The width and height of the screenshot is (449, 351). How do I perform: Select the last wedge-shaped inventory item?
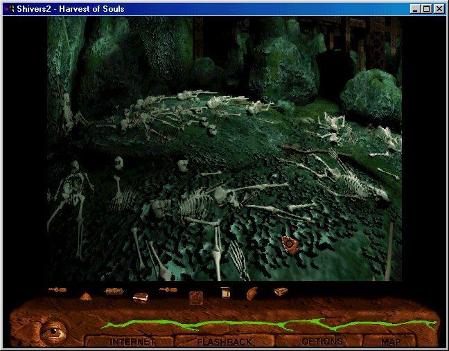(x=280, y=292)
